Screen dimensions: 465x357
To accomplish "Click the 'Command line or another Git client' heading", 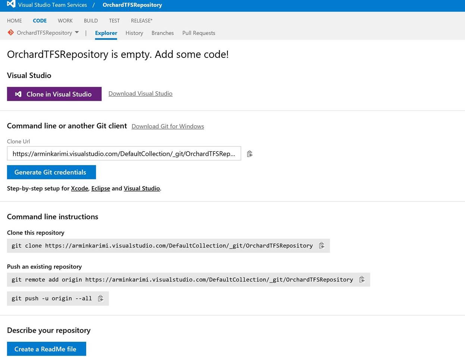I will tap(67, 126).
